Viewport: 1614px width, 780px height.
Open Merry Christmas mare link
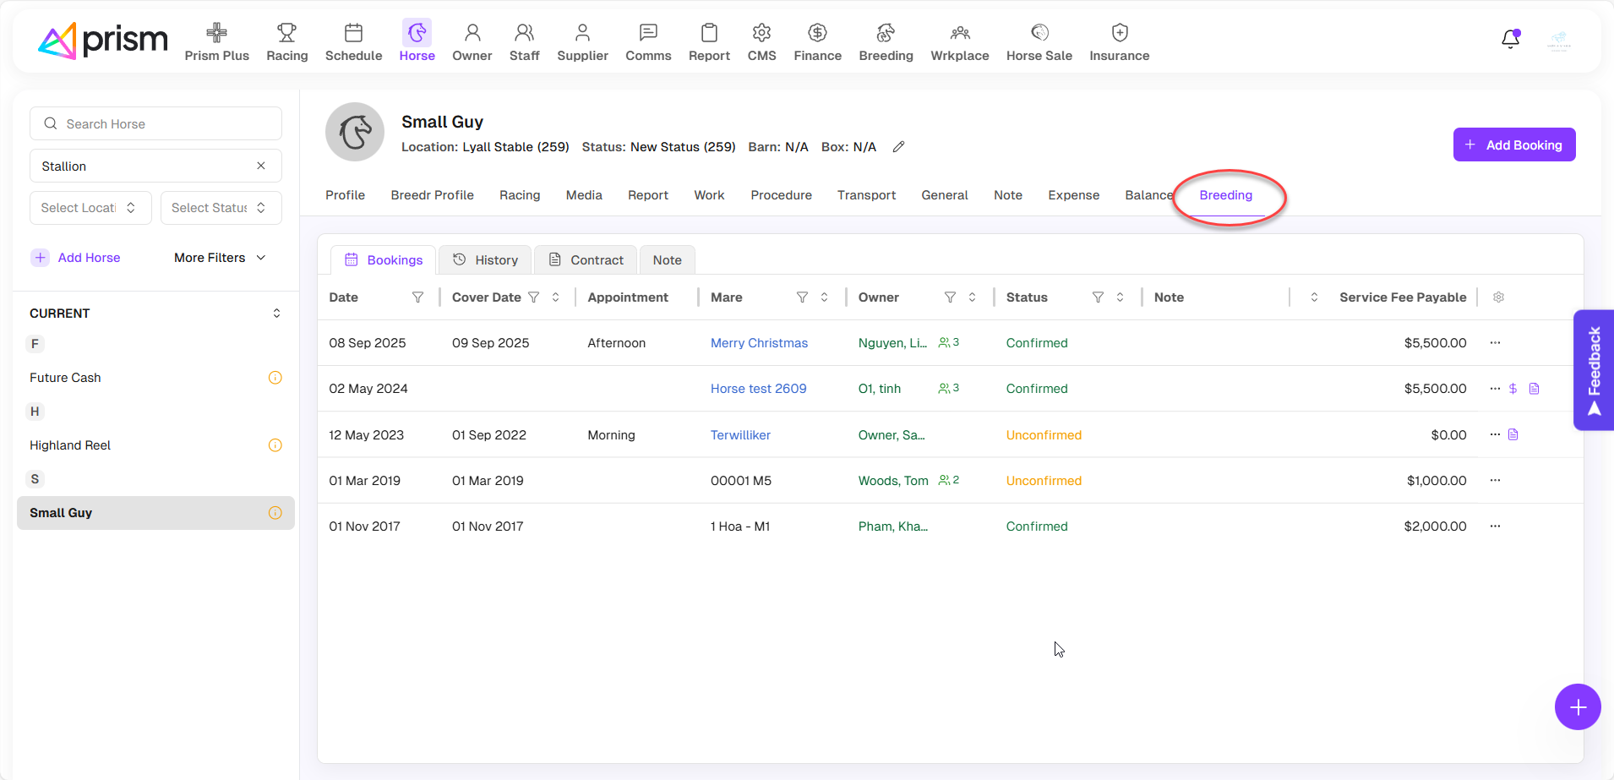click(x=759, y=343)
